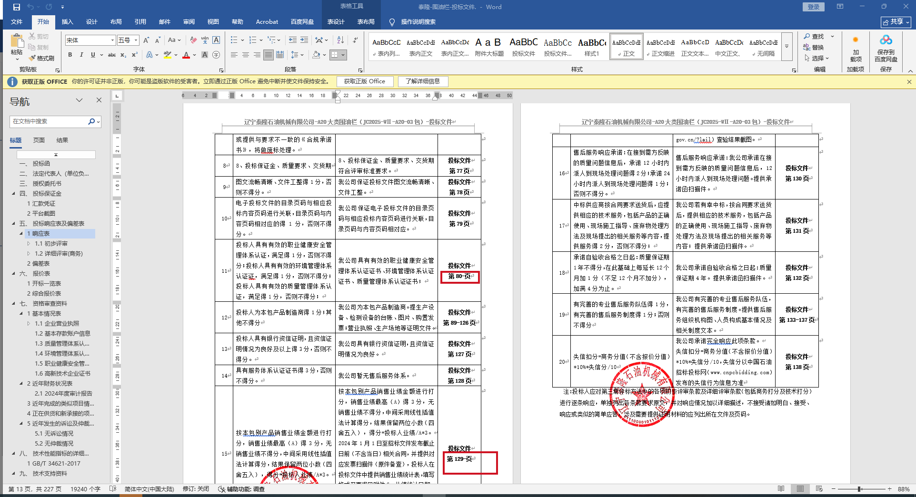The height and width of the screenshot is (497, 916).
Task: Open the font size dropdown (五号)
Action: 136,40
